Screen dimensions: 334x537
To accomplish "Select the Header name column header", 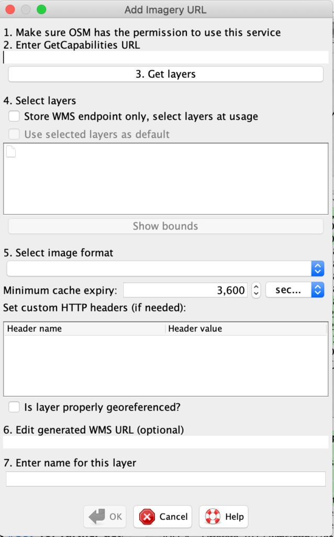I will [x=84, y=329].
